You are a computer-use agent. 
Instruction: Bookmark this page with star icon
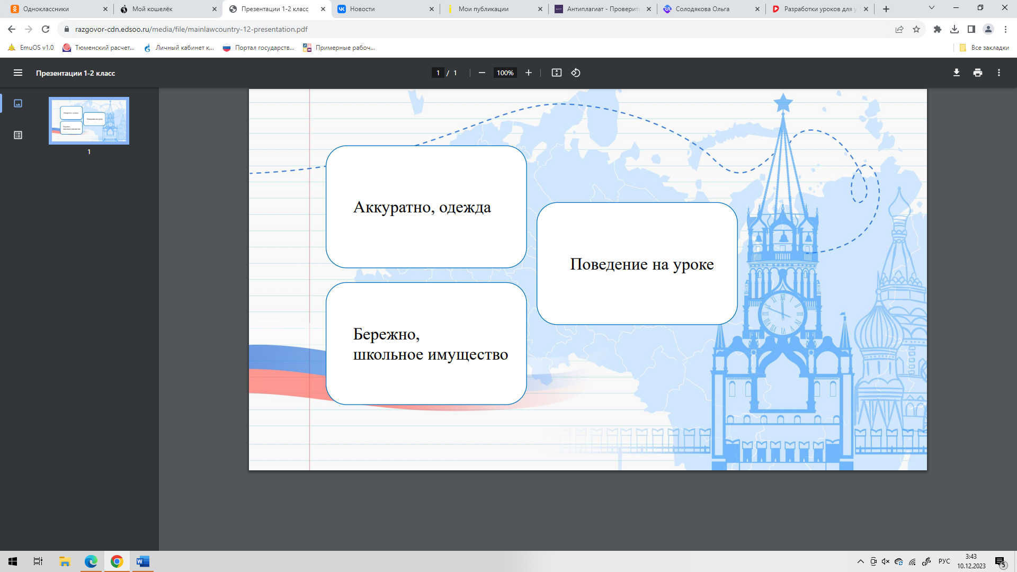[916, 29]
